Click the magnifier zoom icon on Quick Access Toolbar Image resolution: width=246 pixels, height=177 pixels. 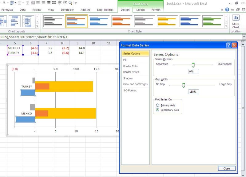pyautogui.click(x=70, y=2)
